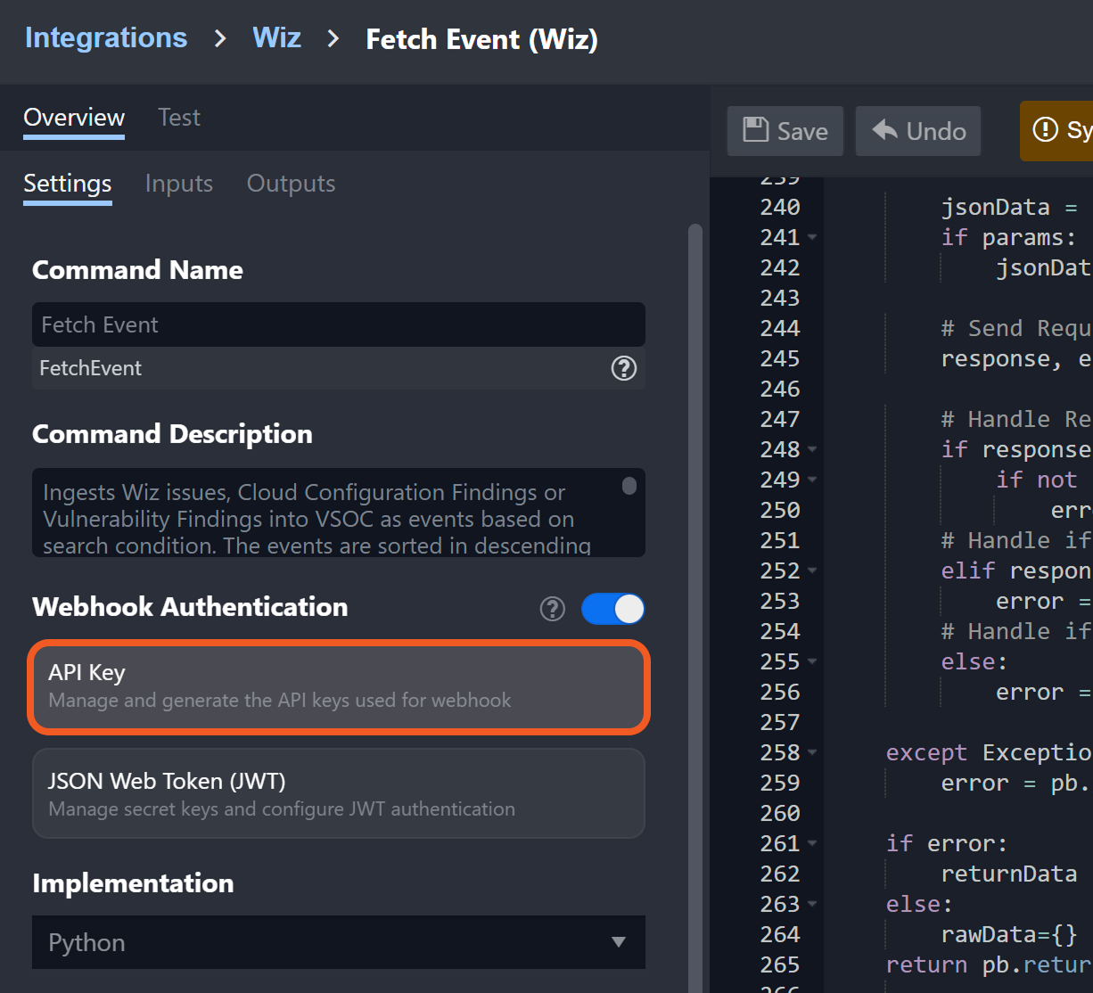Image resolution: width=1093 pixels, height=993 pixels.
Task: Switch to the Test tab
Action: [x=179, y=118]
